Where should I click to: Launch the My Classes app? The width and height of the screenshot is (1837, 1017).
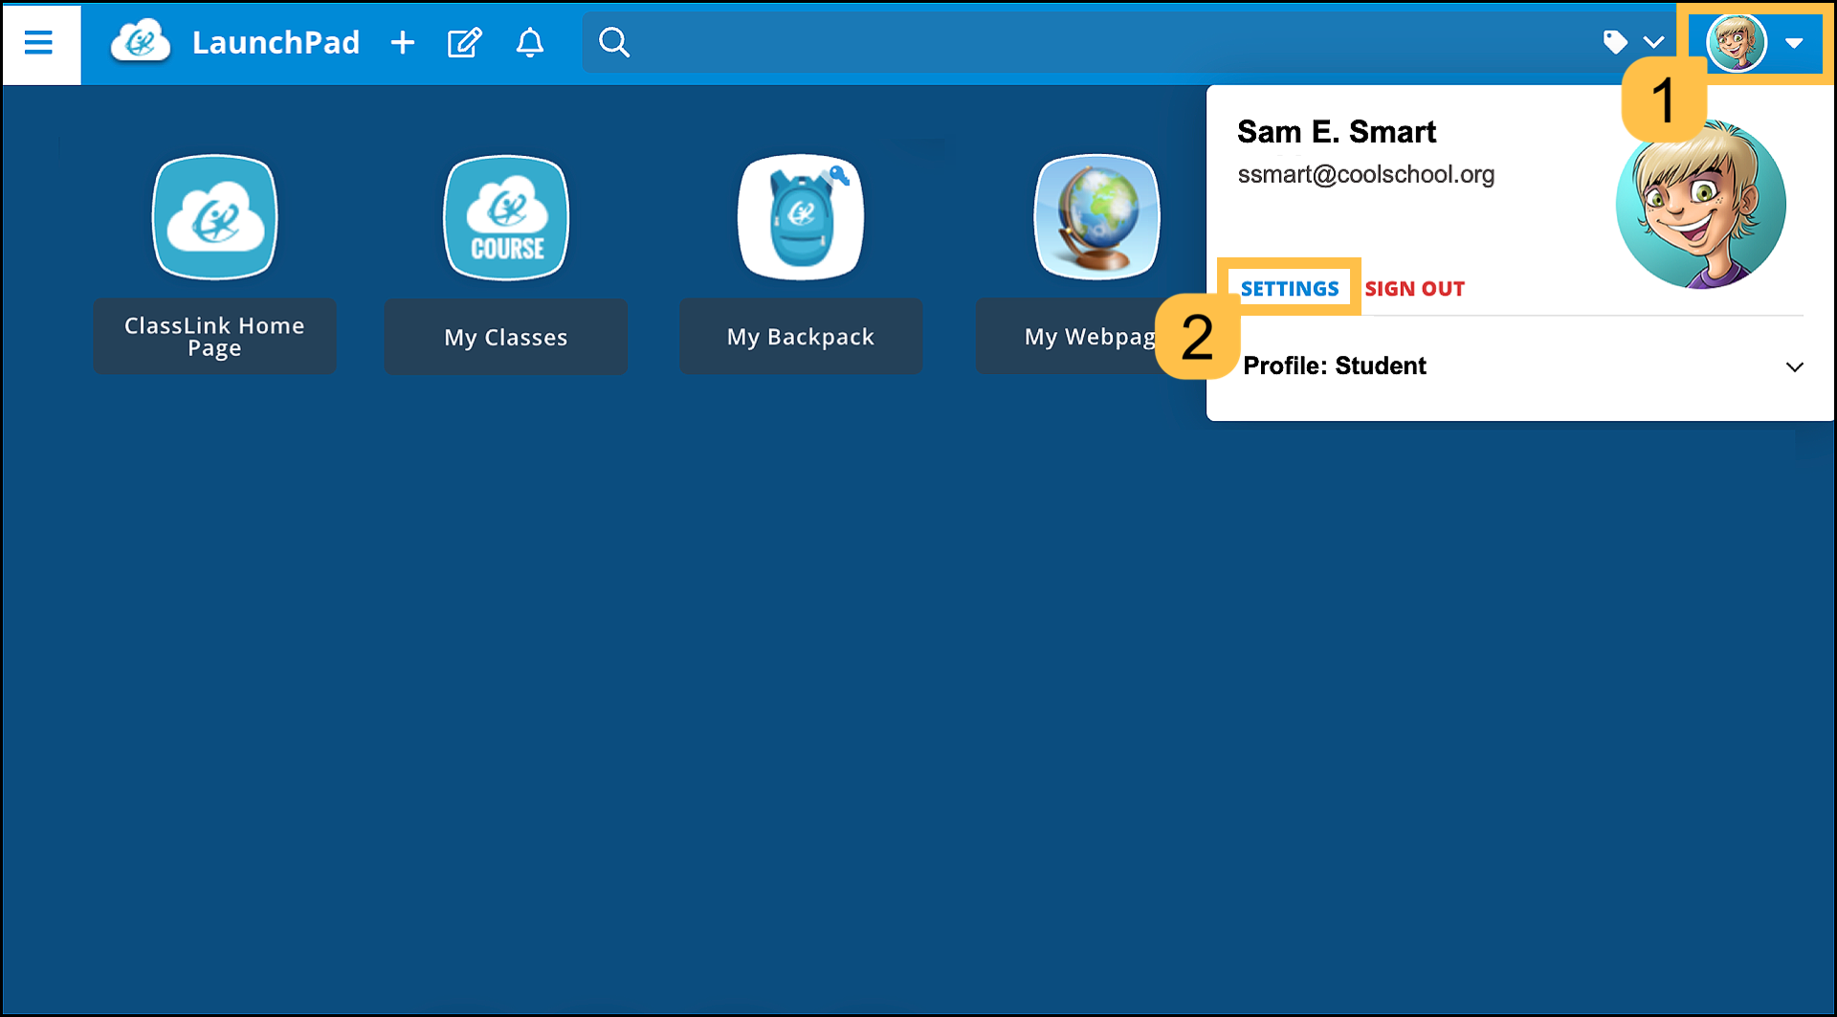tap(505, 217)
